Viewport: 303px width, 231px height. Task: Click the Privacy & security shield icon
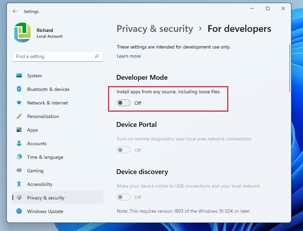(19, 197)
